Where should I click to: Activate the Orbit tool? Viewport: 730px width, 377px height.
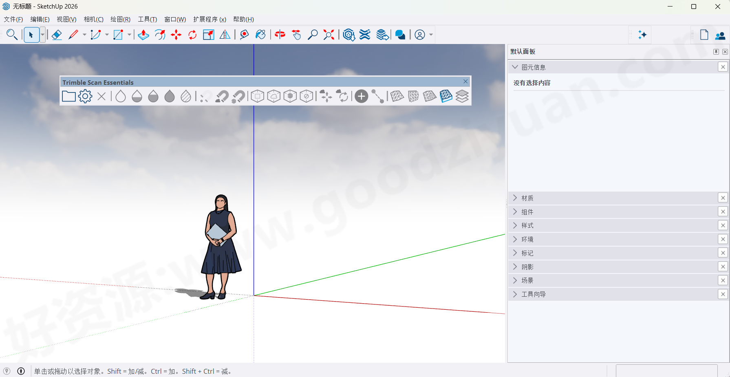(x=280, y=35)
